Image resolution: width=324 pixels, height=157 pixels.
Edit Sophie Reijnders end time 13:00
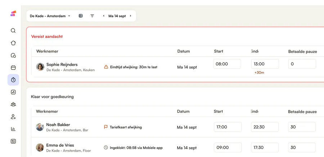[x=265, y=64]
